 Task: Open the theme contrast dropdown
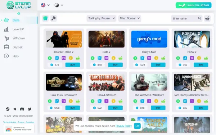[x=59, y=5]
